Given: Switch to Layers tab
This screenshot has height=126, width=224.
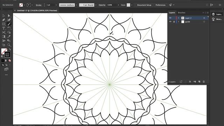Looking at the screenshot, I should (172, 13).
